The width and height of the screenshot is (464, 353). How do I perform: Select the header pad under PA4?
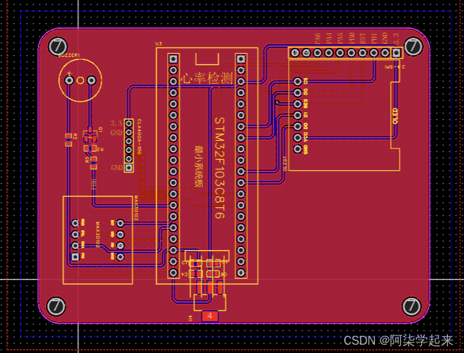click(329, 53)
